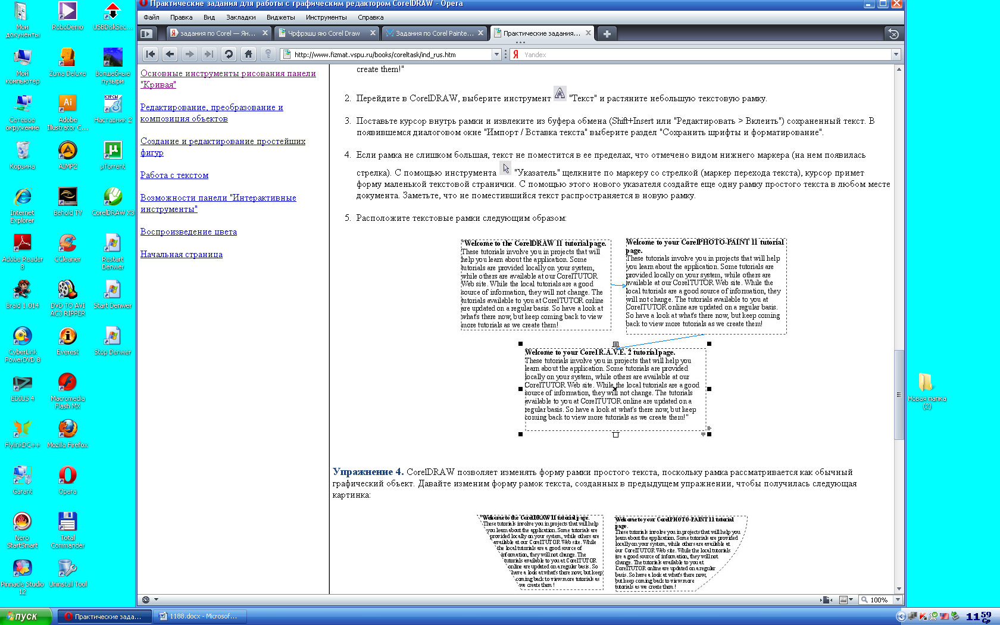1000x625 pixels.
Task: Open the status bar Opera Turbo dropdown arrow
Action: (x=156, y=599)
